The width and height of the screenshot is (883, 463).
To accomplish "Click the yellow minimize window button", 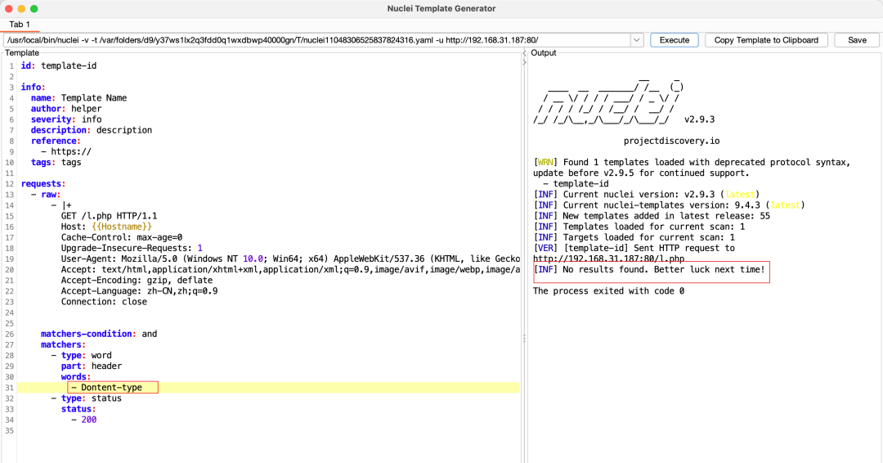I will pos(21,8).
